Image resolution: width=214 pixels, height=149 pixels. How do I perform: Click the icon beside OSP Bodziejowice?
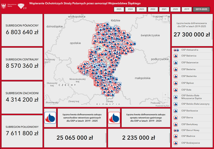click(x=175, y=143)
